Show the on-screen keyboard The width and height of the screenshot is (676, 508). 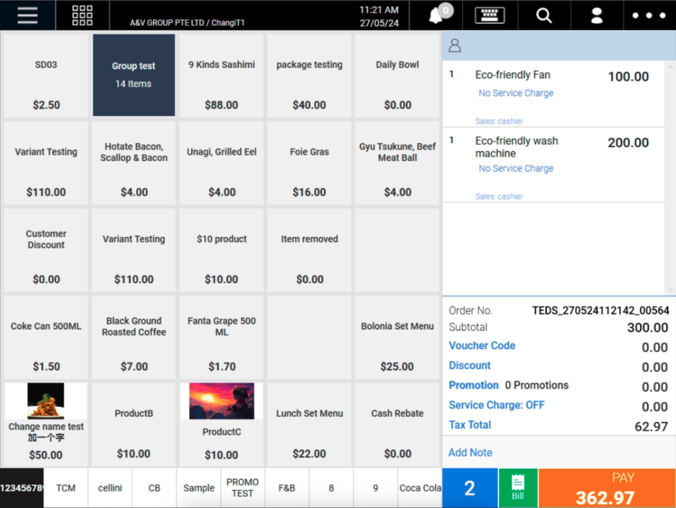(489, 15)
